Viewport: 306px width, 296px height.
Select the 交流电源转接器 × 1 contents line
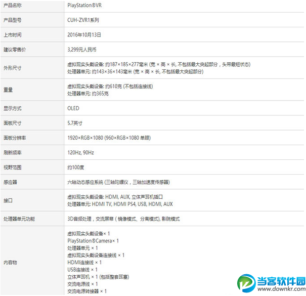(87, 291)
